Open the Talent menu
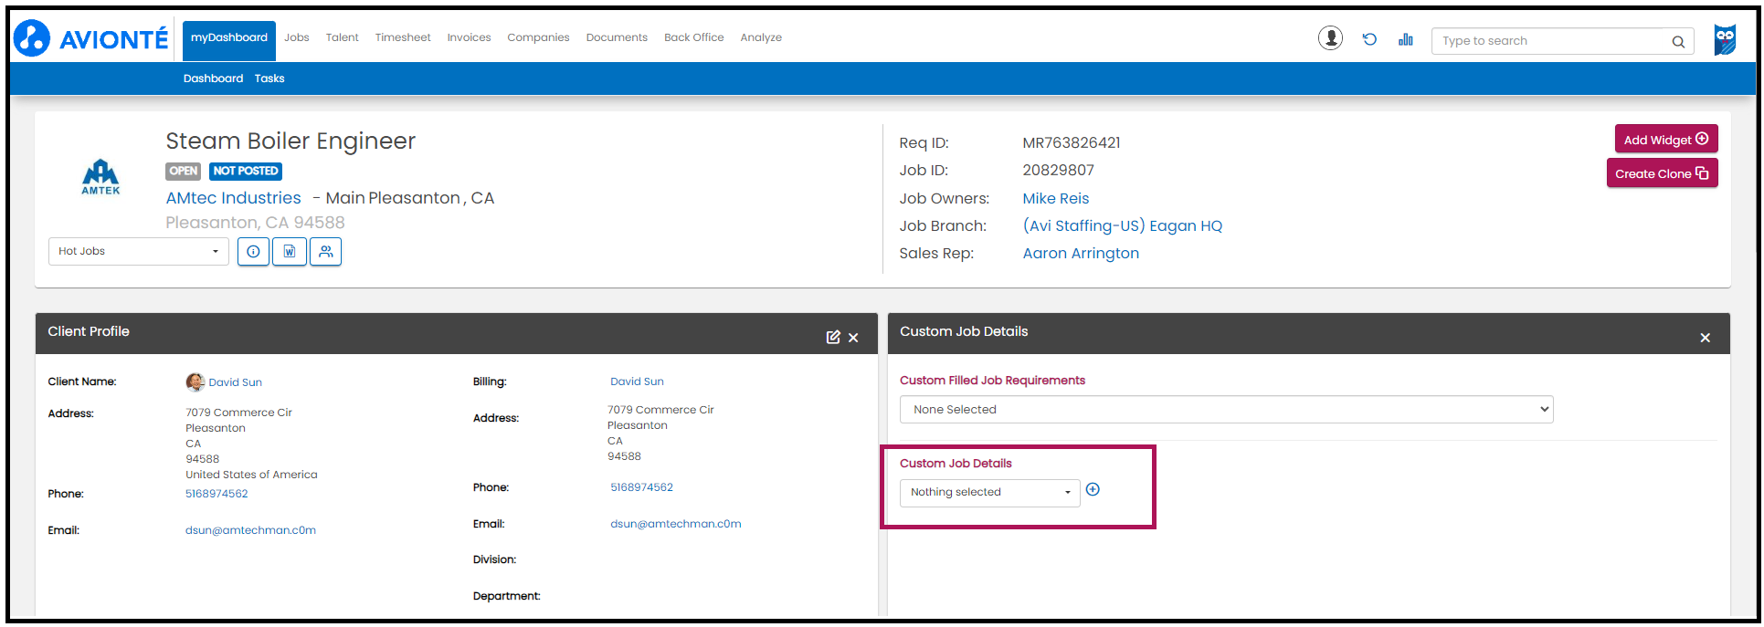This screenshot has width=1764, height=627. point(343,38)
